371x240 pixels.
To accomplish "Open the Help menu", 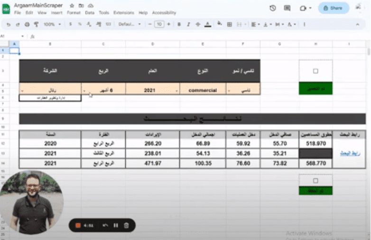I will tap(143, 13).
